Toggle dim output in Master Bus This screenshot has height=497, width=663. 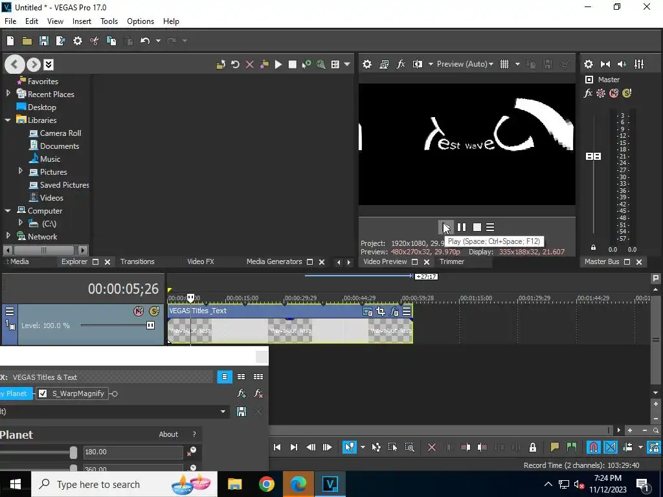click(x=622, y=64)
